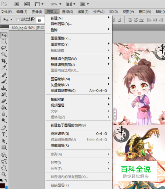Toggle the 自动选择 checkbox
Image resolution: width=165 pixels, height=189 pixels.
point(18,19)
